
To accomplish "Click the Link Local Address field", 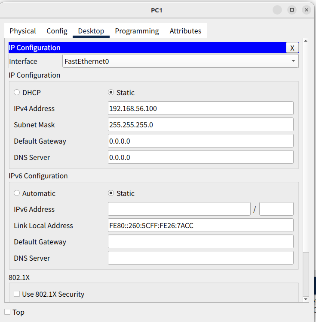I will point(201,225).
